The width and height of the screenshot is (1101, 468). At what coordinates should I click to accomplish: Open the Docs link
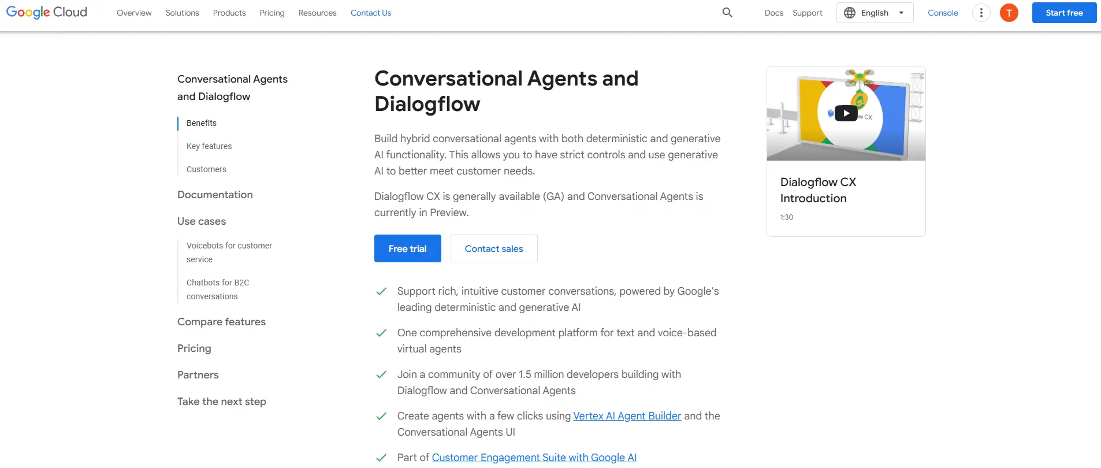[x=773, y=13]
